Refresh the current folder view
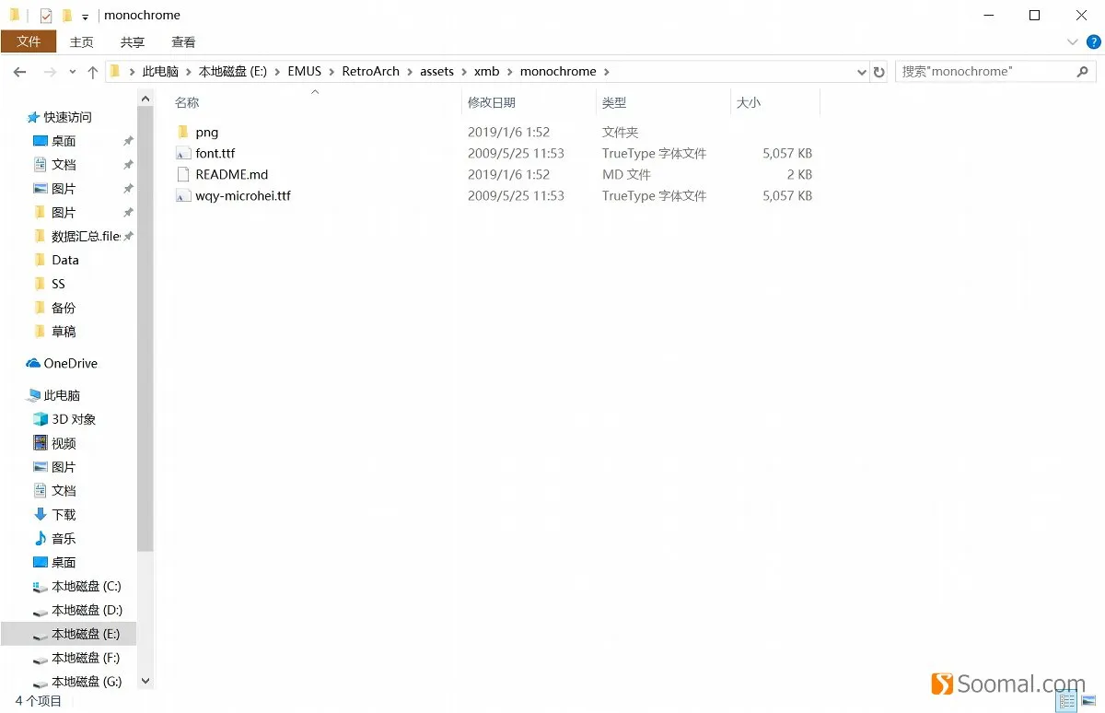Image resolution: width=1105 pixels, height=713 pixels. pyautogui.click(x=879, y=72)
